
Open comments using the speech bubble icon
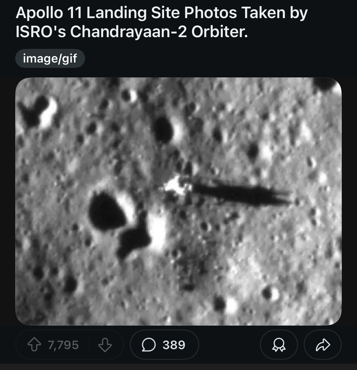coord(149,345)
